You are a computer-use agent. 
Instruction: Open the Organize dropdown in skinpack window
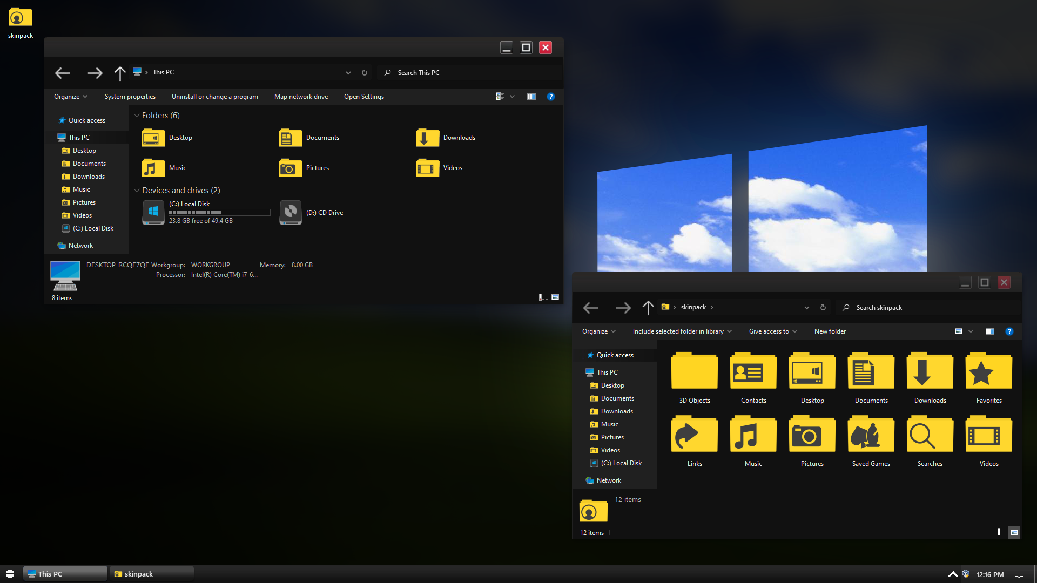click(598, 331)
